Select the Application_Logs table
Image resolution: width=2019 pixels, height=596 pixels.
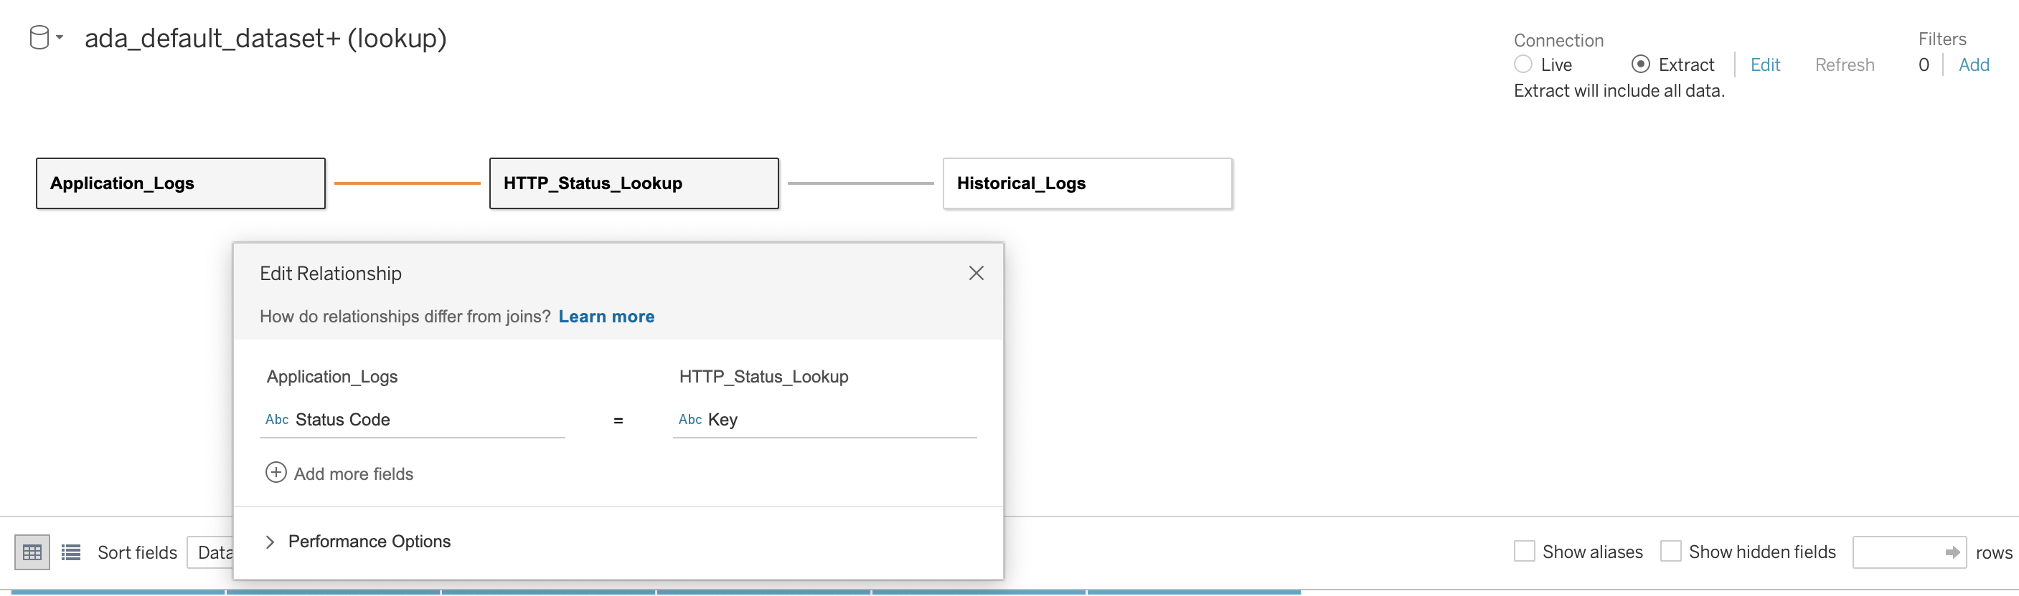click(x=181, y=184)
